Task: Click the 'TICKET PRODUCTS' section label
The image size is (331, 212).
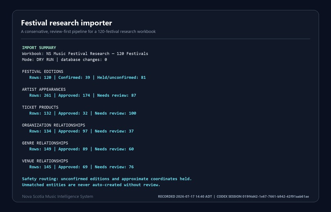Action: tap(40, 107)
